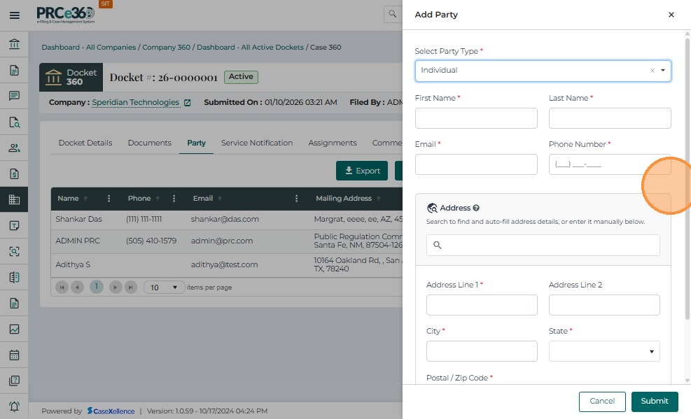Close the Add Party panel
The image size is (691, 419).
pyautogui.click(x=671, y=15)
